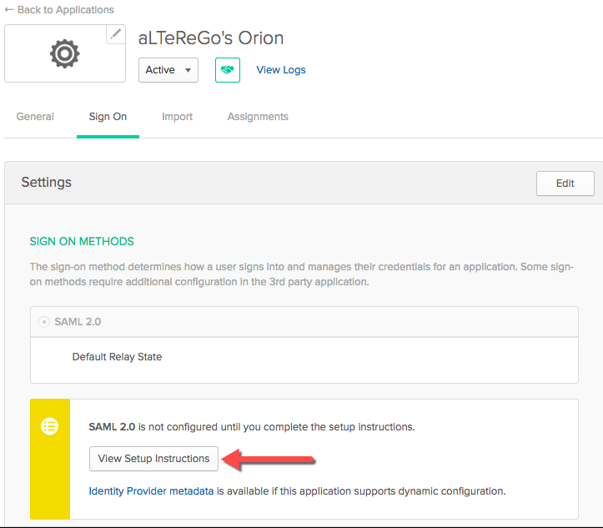Select the SAML 2.0 radio button
The height and width of the screenshot is (528, 603).
coord(44,321)
